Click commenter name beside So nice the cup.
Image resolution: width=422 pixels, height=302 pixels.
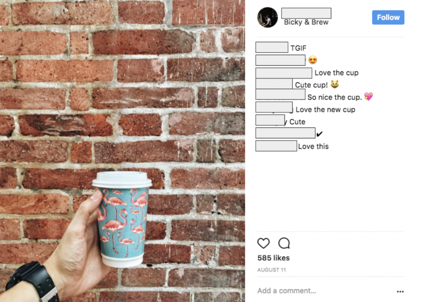point(280,94)
